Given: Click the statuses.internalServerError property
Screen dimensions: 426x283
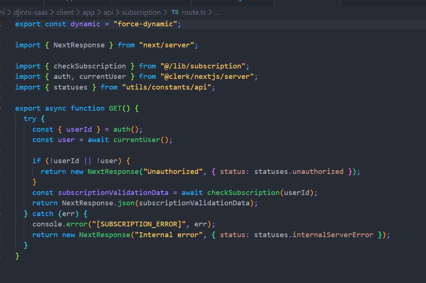Looking at the screenshot, I should (333, 235).
